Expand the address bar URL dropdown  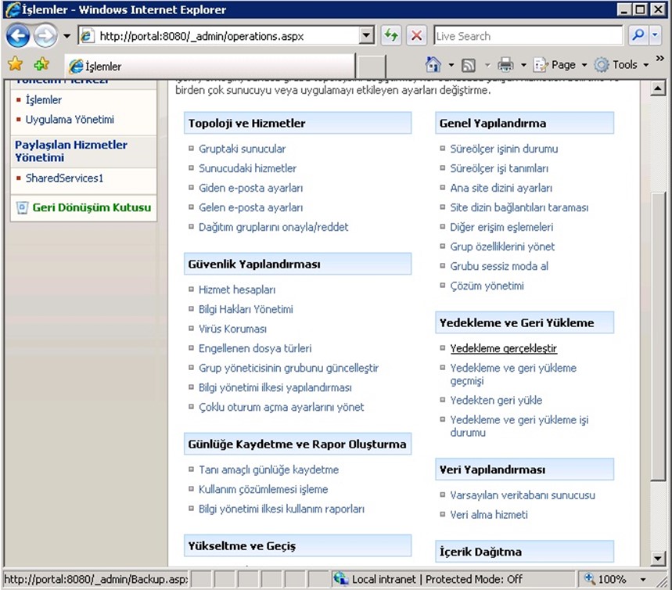coord(367,36)
